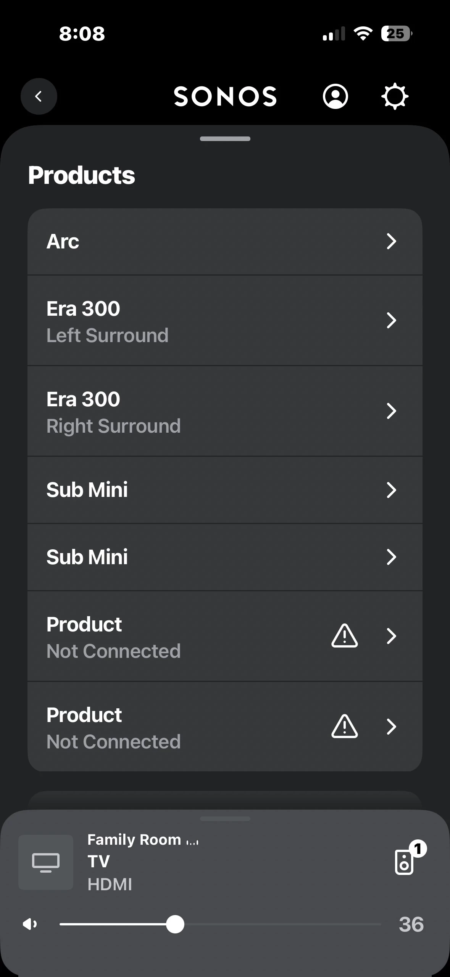Expand Era 300 Right Surround chevron
The height and width of the screenshot is (977, 450).
(x=391, y=411)
